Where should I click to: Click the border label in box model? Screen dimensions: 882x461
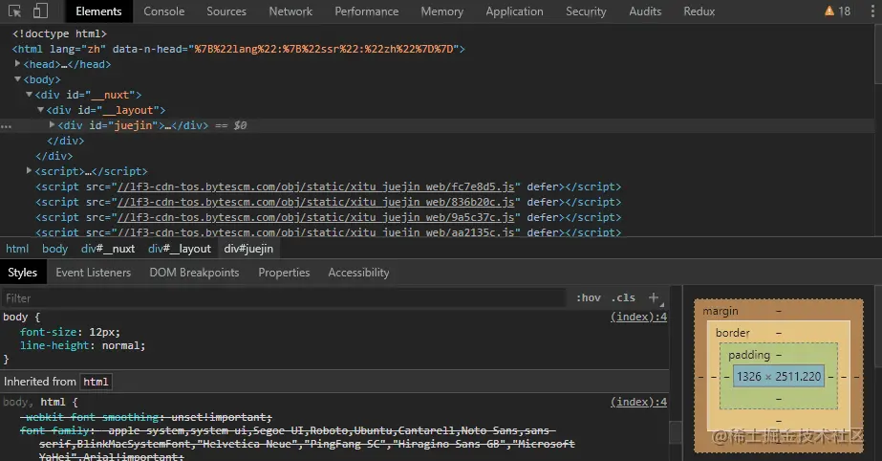coord(732,333)
